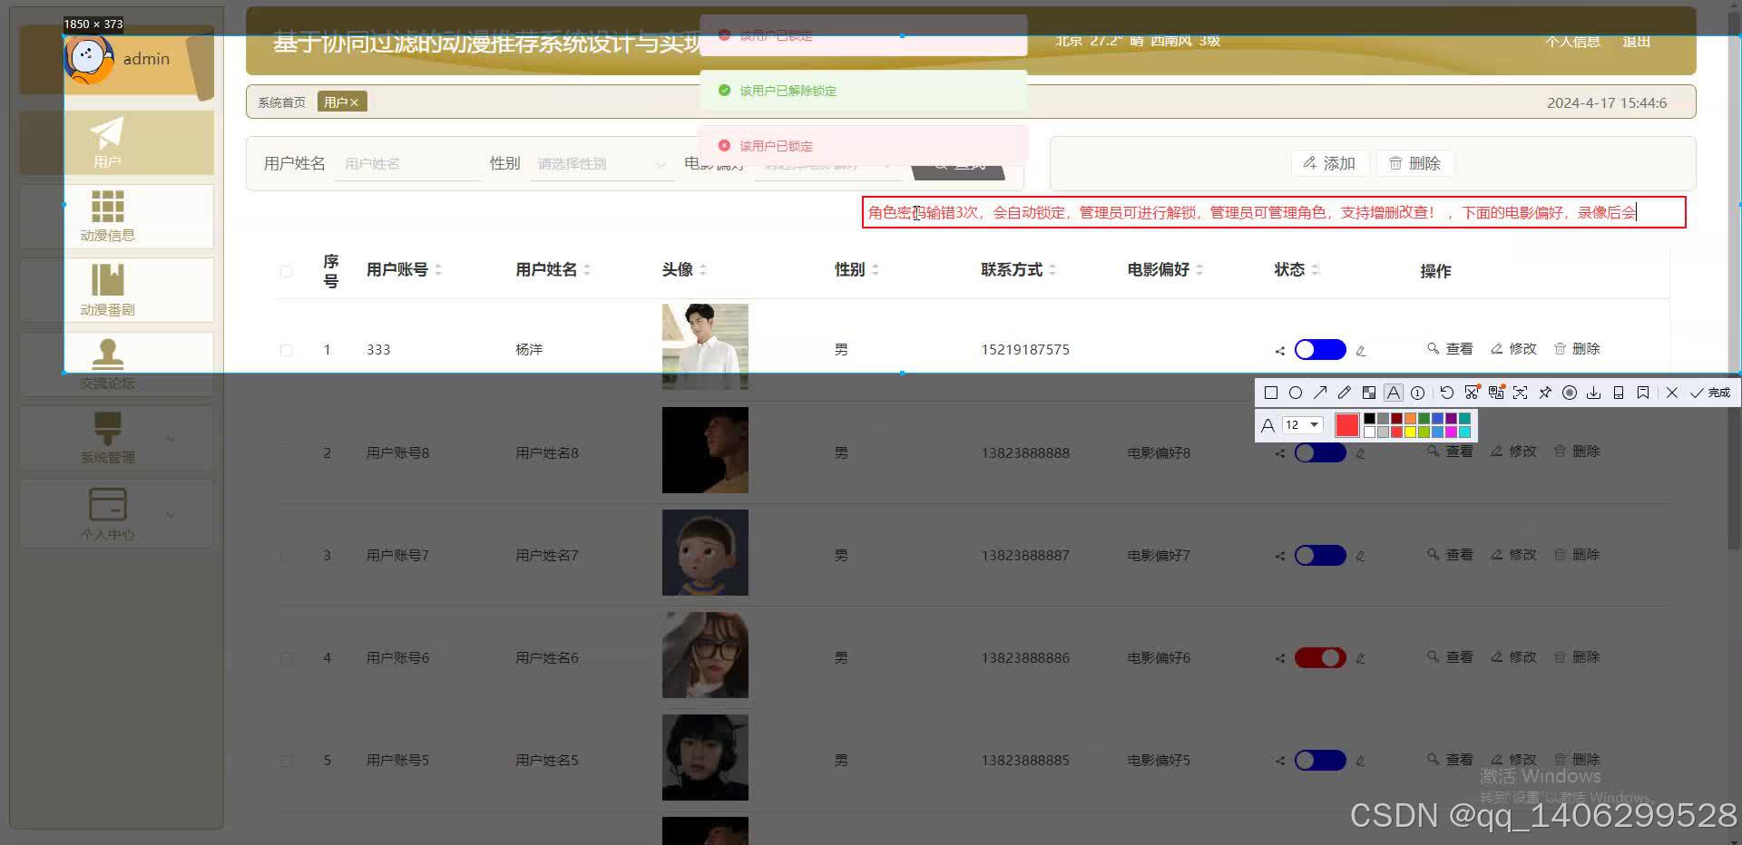The image size is (1742, 845).
Task: Select the arrow drawing tool
Action: [x=1321, y=392]
